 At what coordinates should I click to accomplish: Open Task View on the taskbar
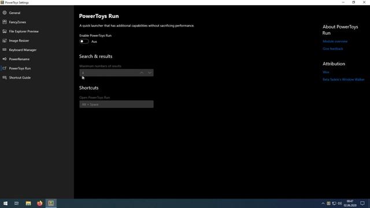(17, 203)
